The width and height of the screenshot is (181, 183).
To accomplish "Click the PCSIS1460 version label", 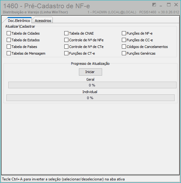I will (x=159, y=12).
